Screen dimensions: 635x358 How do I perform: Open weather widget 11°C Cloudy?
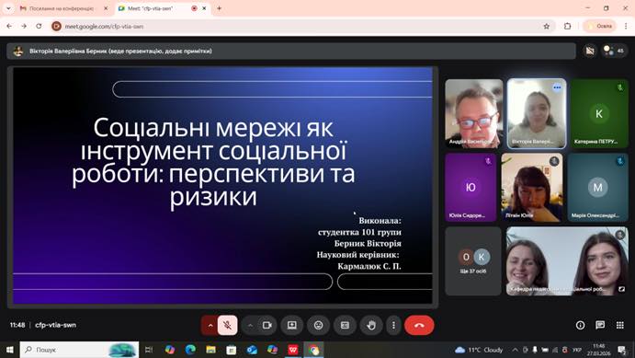[x=479, y=350]
